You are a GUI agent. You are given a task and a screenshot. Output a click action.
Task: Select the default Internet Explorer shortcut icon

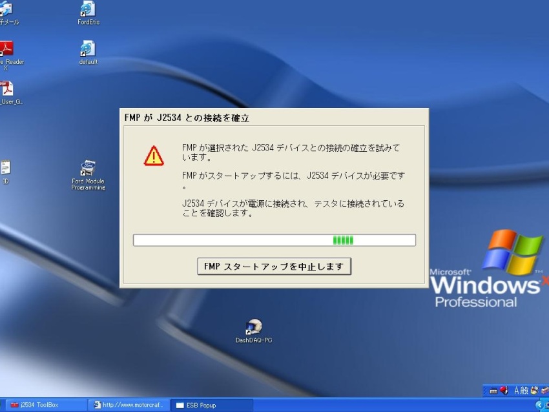(88, 52)
